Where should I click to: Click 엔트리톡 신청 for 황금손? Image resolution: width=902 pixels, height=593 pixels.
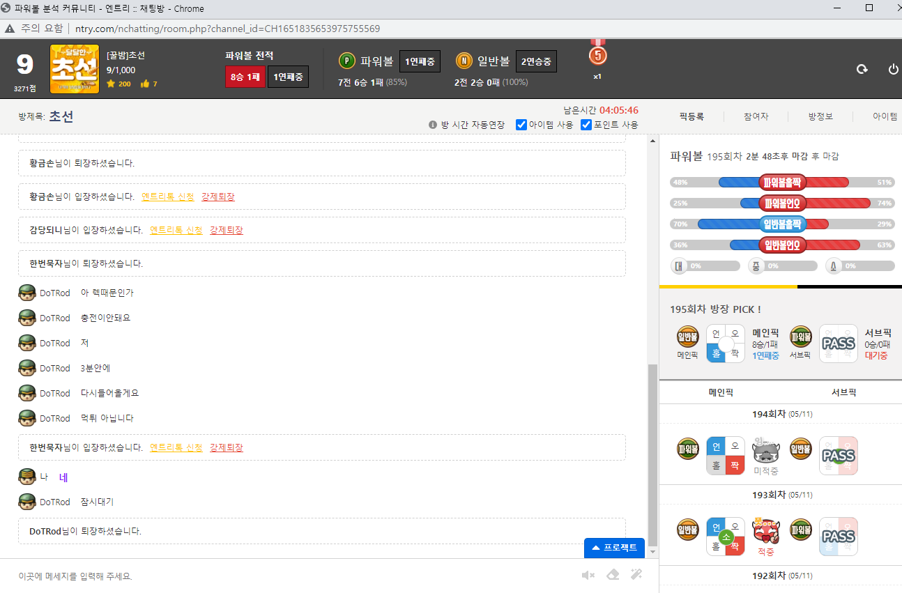click(x=168, y=197)
